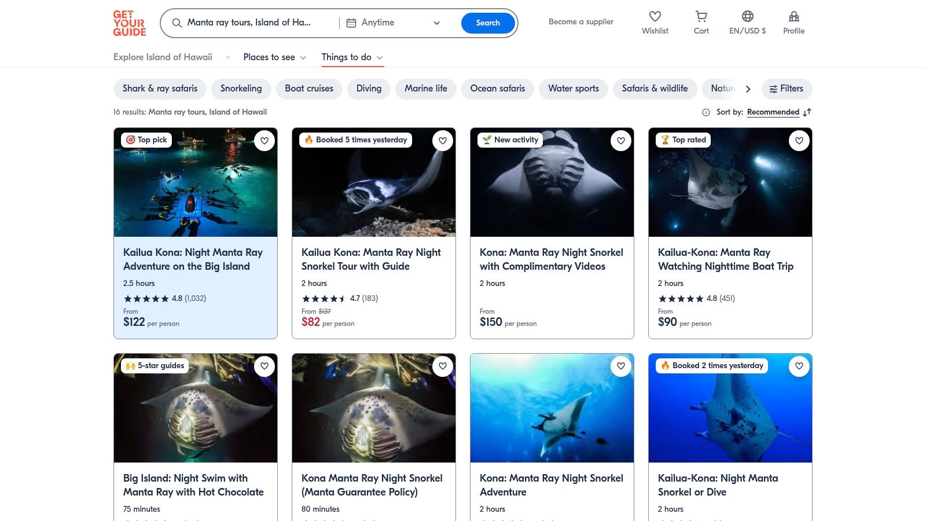Screen dimensions: 926x521
Task: Click the sort info circle icon
Action: (x=706, y=112)
